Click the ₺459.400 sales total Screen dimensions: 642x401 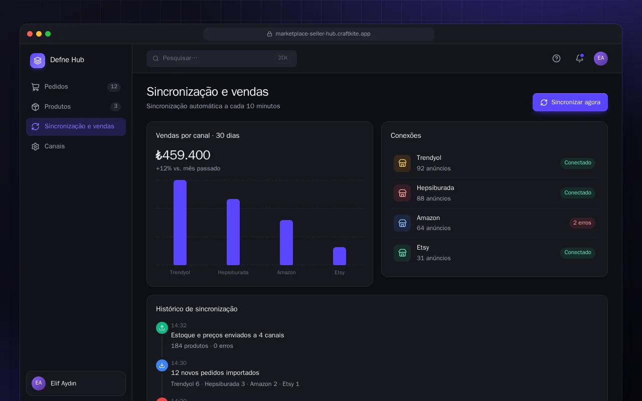pos(183,155)
